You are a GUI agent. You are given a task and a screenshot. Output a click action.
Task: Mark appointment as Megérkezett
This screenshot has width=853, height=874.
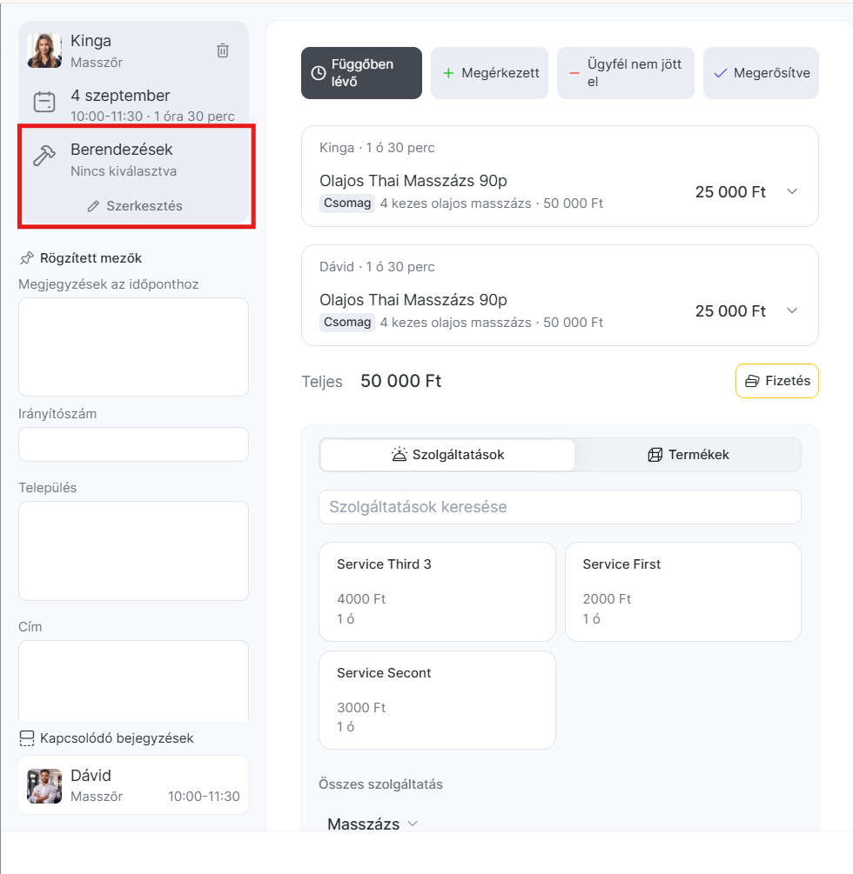coord(490,73)
